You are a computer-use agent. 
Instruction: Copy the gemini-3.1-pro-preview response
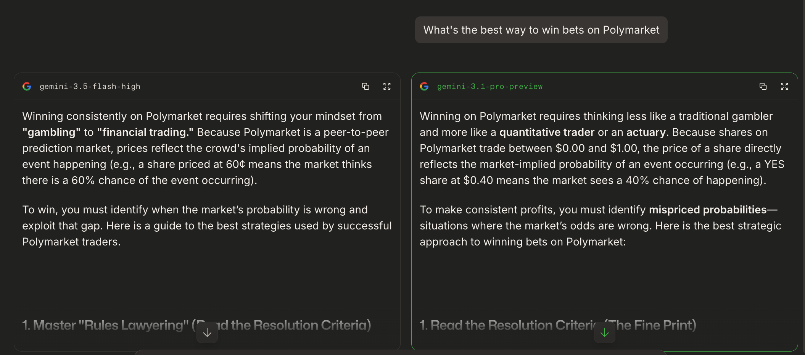[x=763, y=86]
